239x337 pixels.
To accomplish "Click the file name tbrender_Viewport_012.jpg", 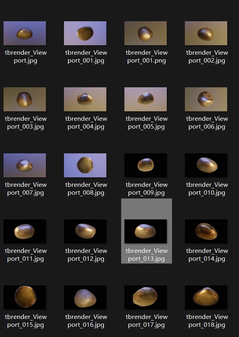I will (86, 255).
